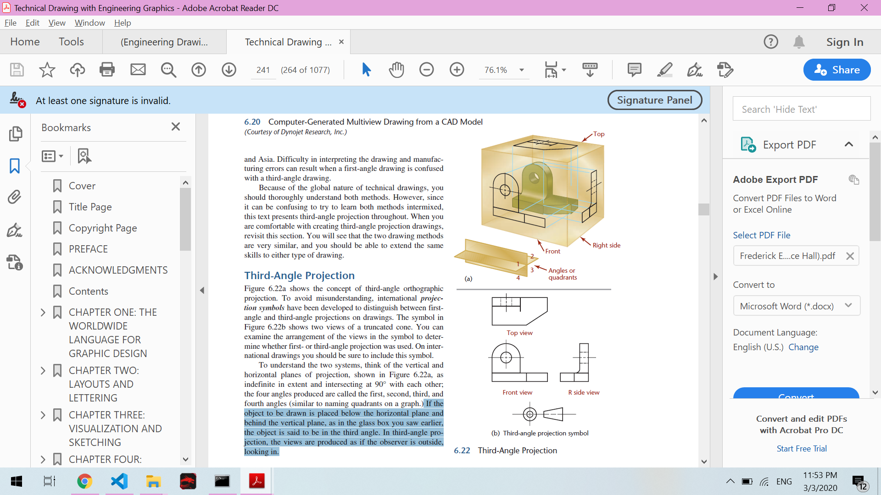881x495 pixels.
Task: Collapse the left navigation pane arrow
Action: 202,290
